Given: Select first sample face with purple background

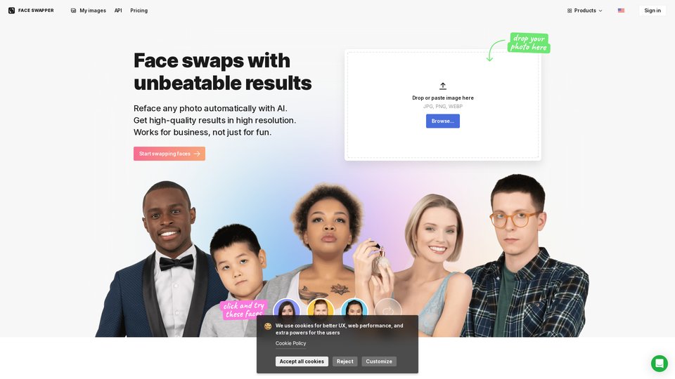Looking at the screenshot, I should 287,307.
